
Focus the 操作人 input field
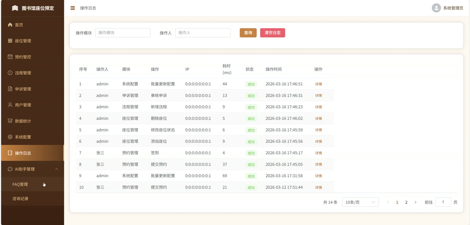point(203,33)
